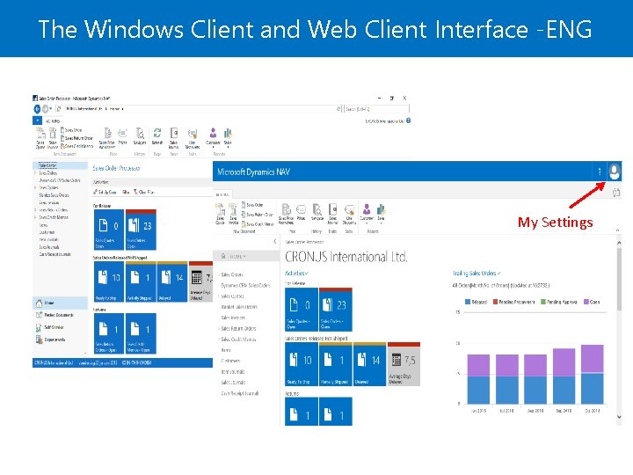Select ACTIONS tab in Web Client
633x475 pixels.
222,194
